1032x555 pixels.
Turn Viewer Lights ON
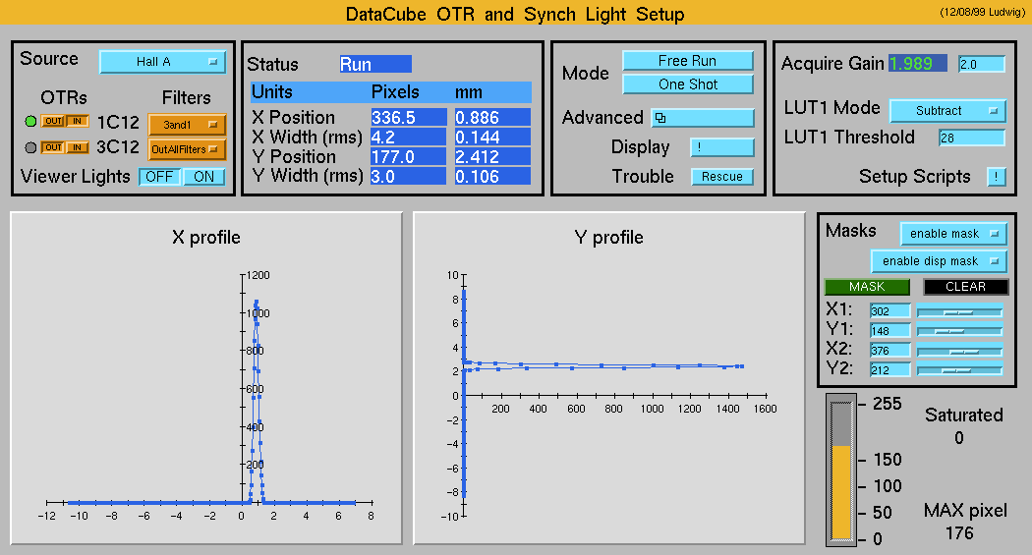tap(203, 177)
